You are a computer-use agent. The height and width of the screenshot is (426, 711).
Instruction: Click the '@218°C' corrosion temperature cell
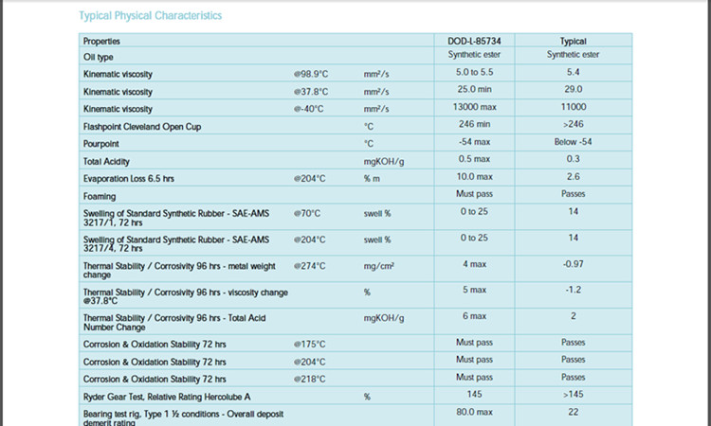pos(309,380)
